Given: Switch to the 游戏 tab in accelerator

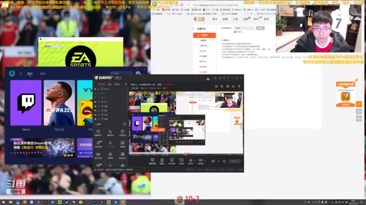Looking at the screenshot, I should [43, 74].
